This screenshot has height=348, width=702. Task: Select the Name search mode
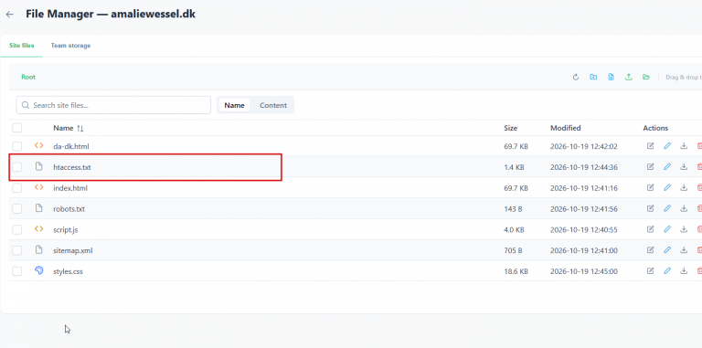point(234,105)
